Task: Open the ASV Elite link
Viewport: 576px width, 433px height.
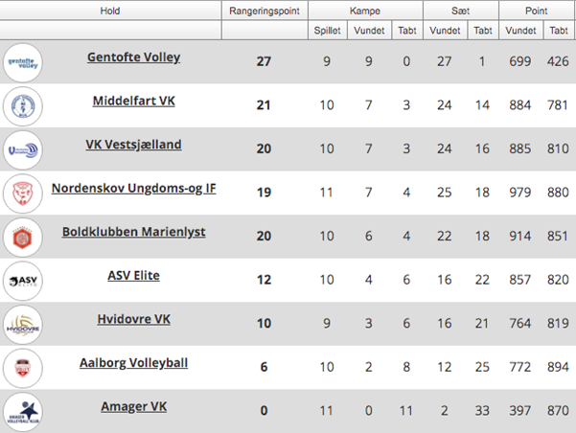Action: coord(134,276)
